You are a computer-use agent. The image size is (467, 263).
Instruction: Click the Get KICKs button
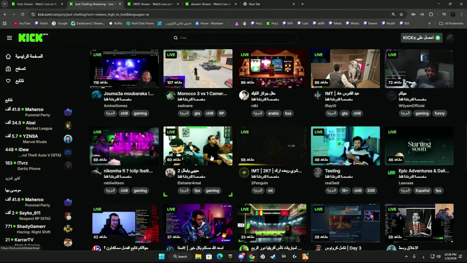(421, 38)
